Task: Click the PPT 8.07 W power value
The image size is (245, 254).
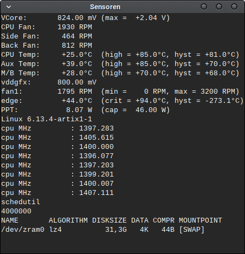Action: (x=79, y=110)
